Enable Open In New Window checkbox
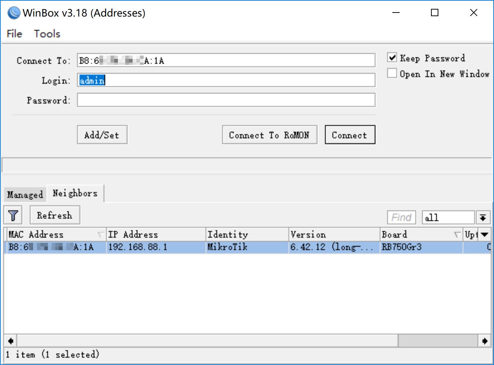The image size is (494, 365). coord(392,74)
